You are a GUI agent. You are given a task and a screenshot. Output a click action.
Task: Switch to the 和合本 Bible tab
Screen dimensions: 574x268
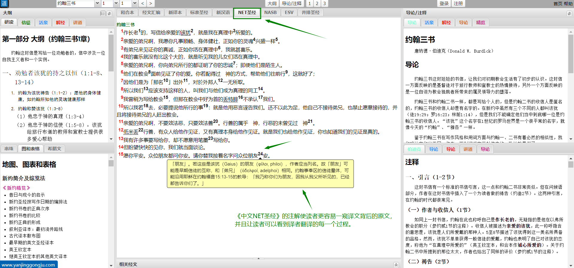tap(127, 13)
